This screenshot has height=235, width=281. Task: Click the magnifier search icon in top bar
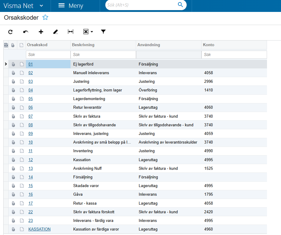click(180, 5)
